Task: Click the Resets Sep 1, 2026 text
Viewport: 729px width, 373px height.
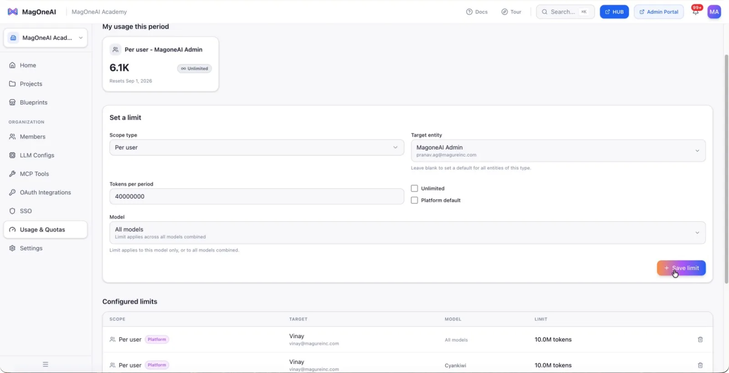Action: (131, 81)
